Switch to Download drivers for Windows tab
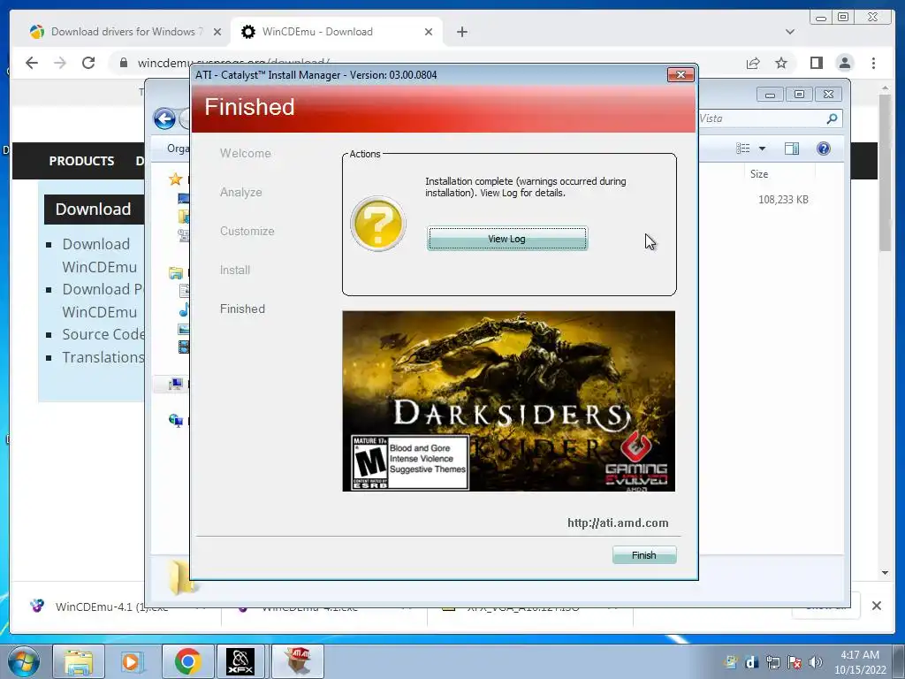 click(x=118, y=32)
